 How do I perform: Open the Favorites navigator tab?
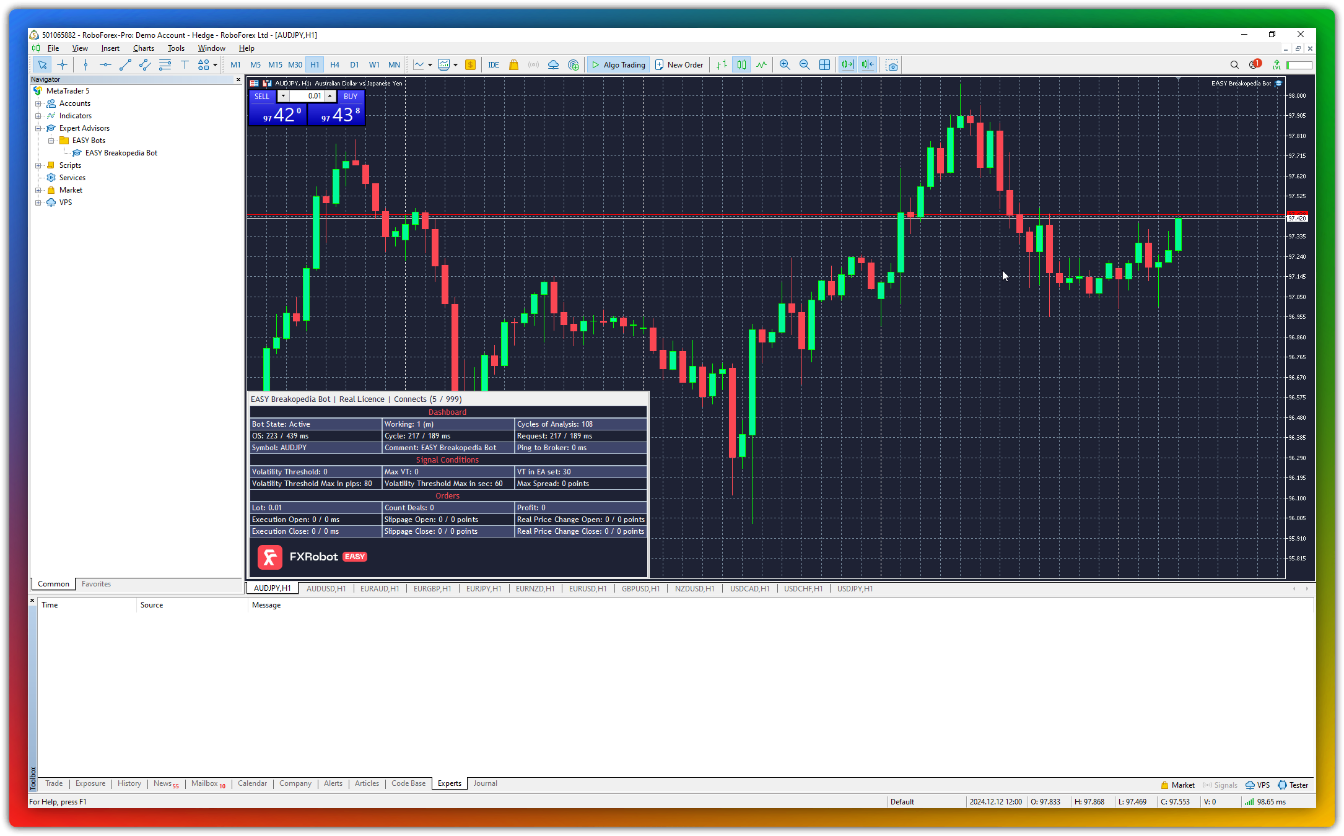coord(96,584)
